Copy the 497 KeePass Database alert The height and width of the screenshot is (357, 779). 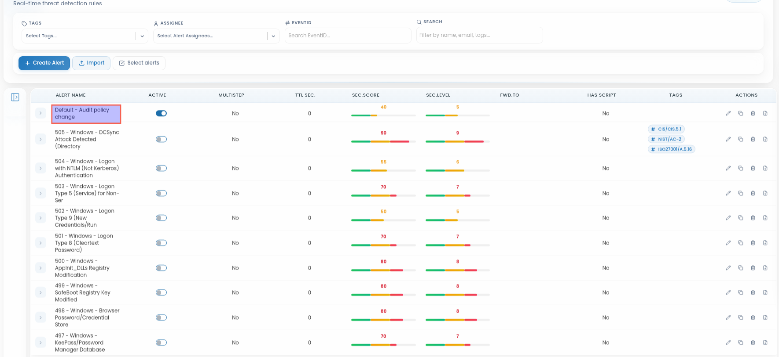pos(740,343)
